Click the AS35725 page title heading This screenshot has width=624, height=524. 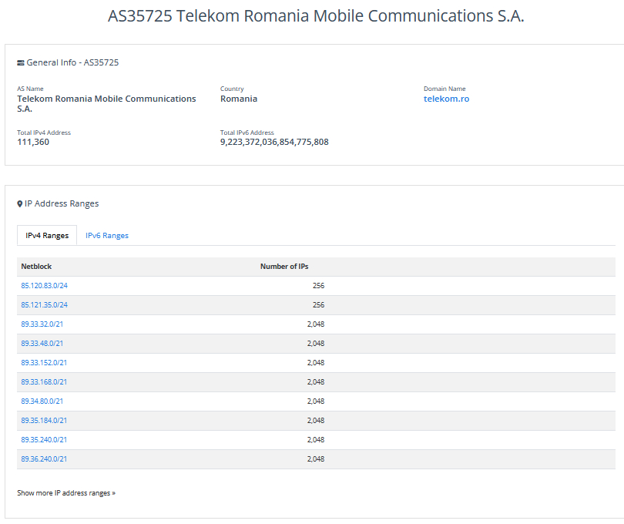pos(316,16)
